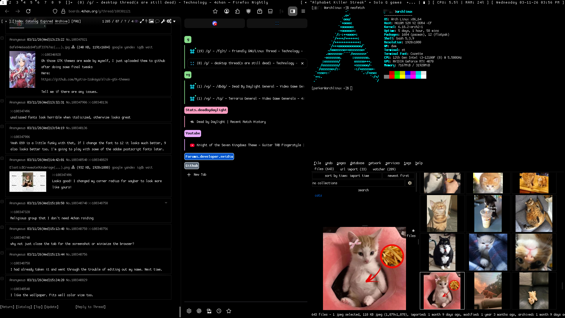Select the Terraria General vertical tab
Screen dimensions: 565x318
tap(247, 98)
